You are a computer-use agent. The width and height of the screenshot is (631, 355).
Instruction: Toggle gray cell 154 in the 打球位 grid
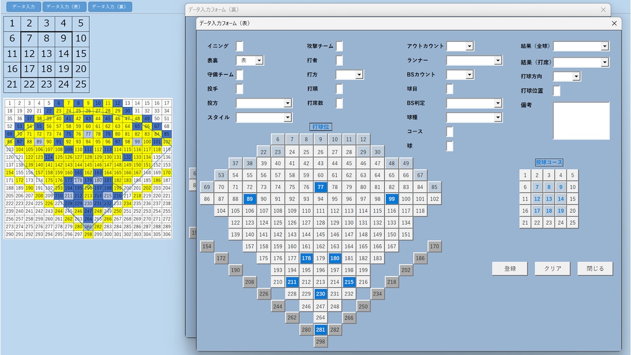[207, 246]
